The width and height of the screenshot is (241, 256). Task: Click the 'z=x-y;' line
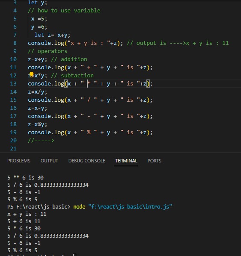tap(37, 108)
